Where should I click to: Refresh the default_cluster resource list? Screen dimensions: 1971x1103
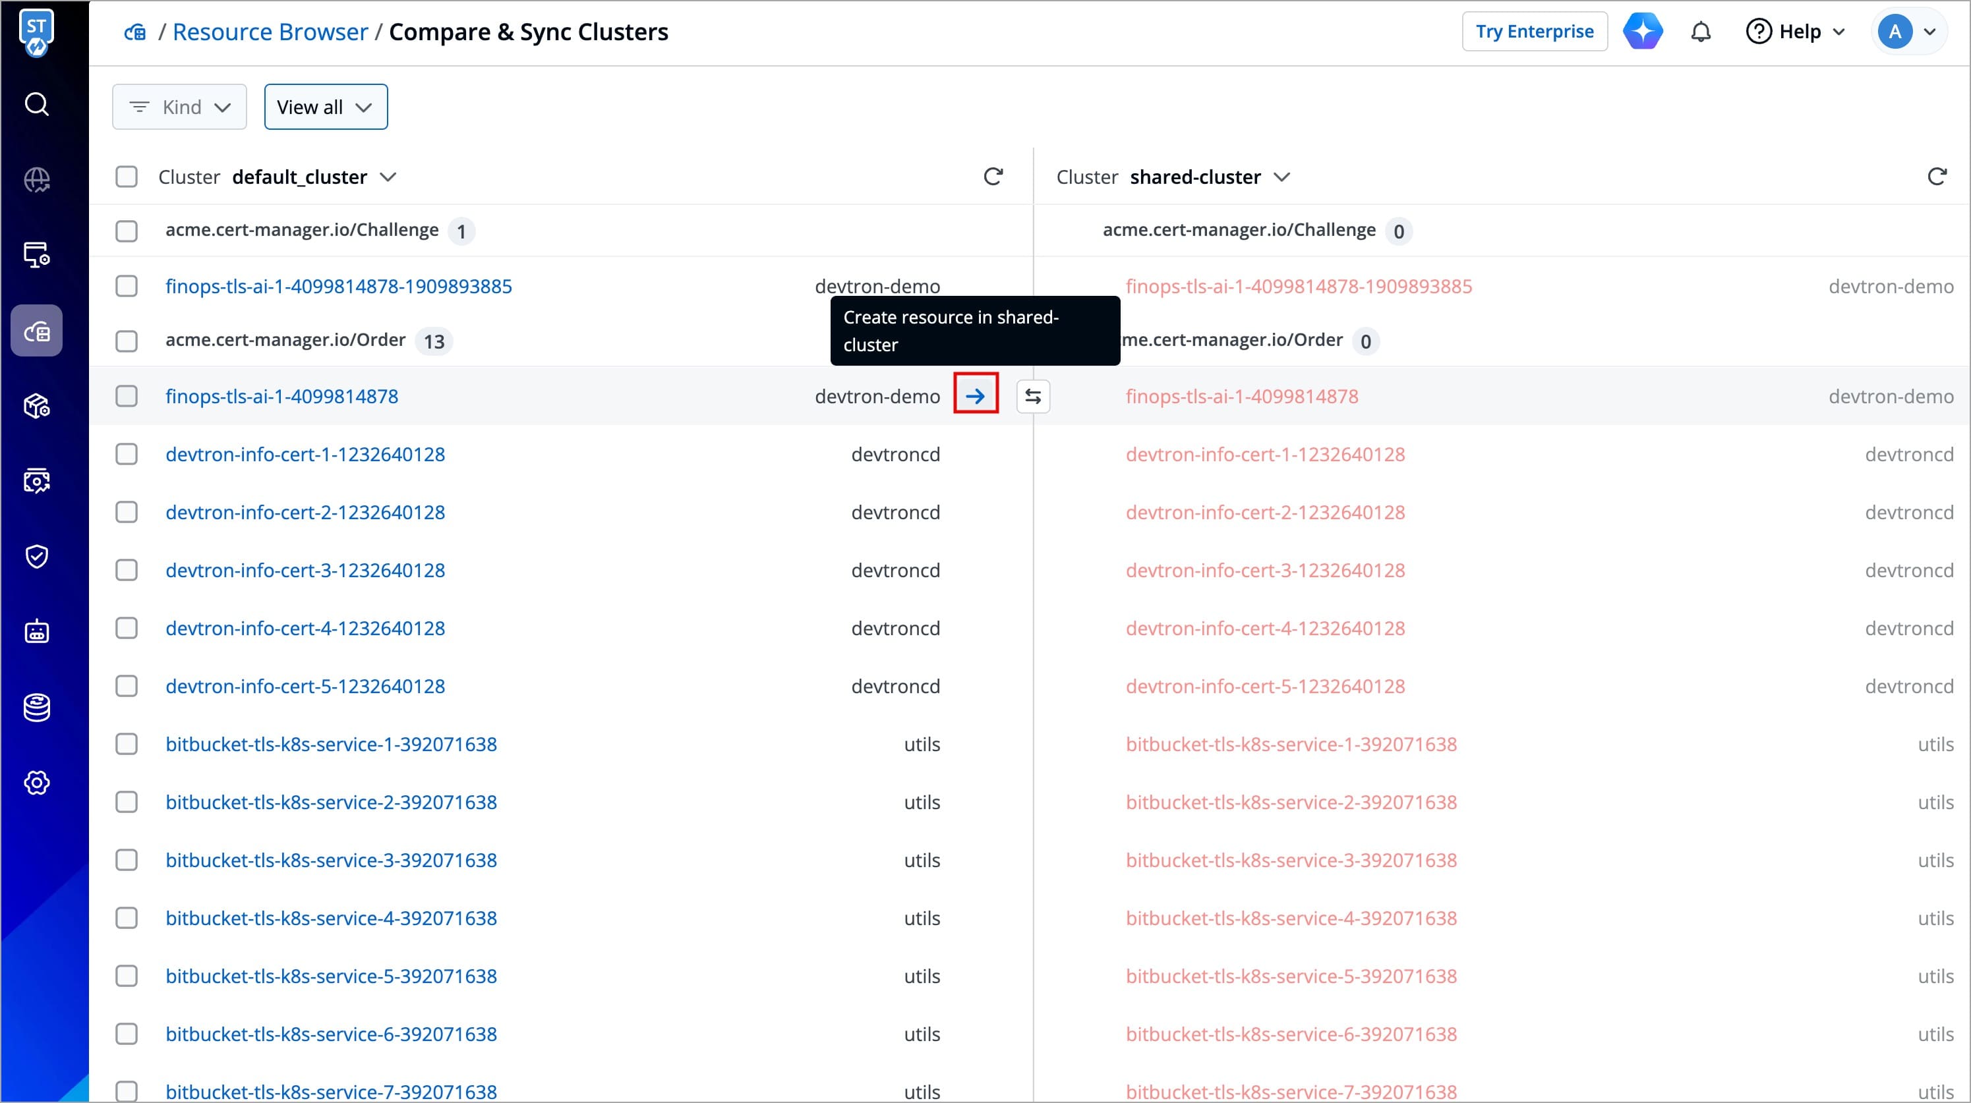tap(993, 177)
